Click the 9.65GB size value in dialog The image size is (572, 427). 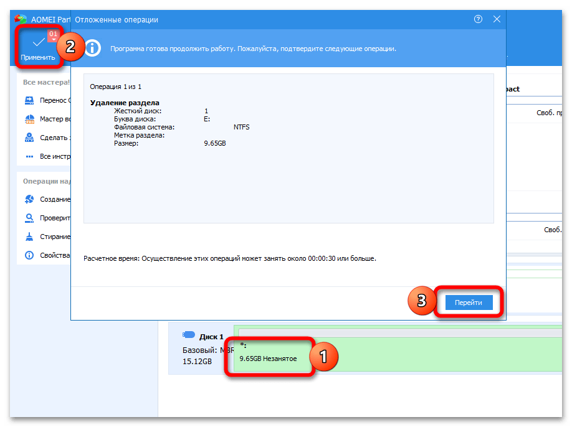215,143
